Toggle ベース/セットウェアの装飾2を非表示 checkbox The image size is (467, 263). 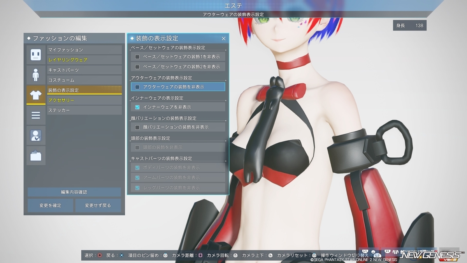tap(137, 67)
